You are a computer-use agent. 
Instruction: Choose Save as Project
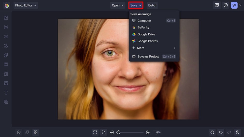click(154, 56)
